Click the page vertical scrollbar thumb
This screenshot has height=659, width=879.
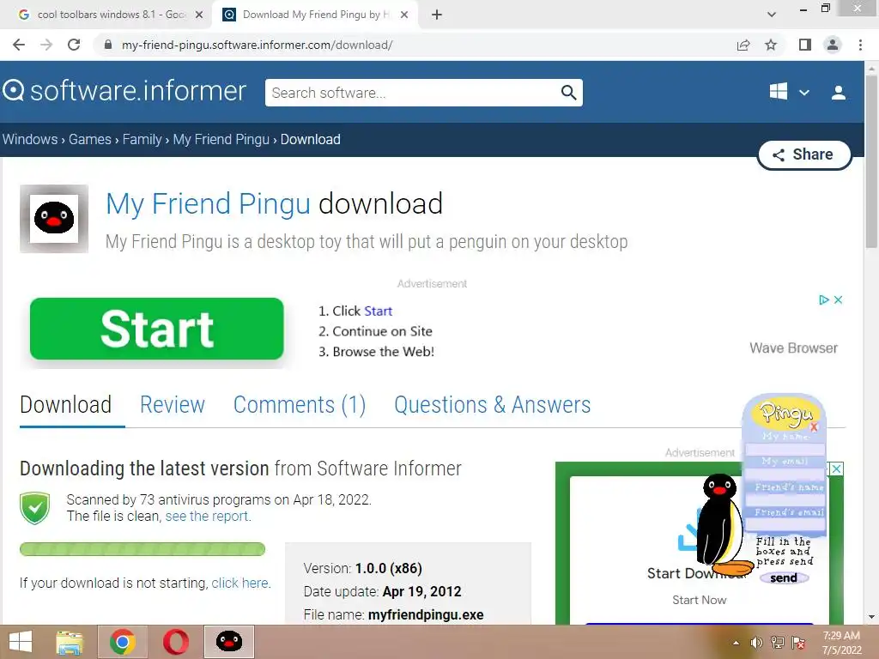871,162
